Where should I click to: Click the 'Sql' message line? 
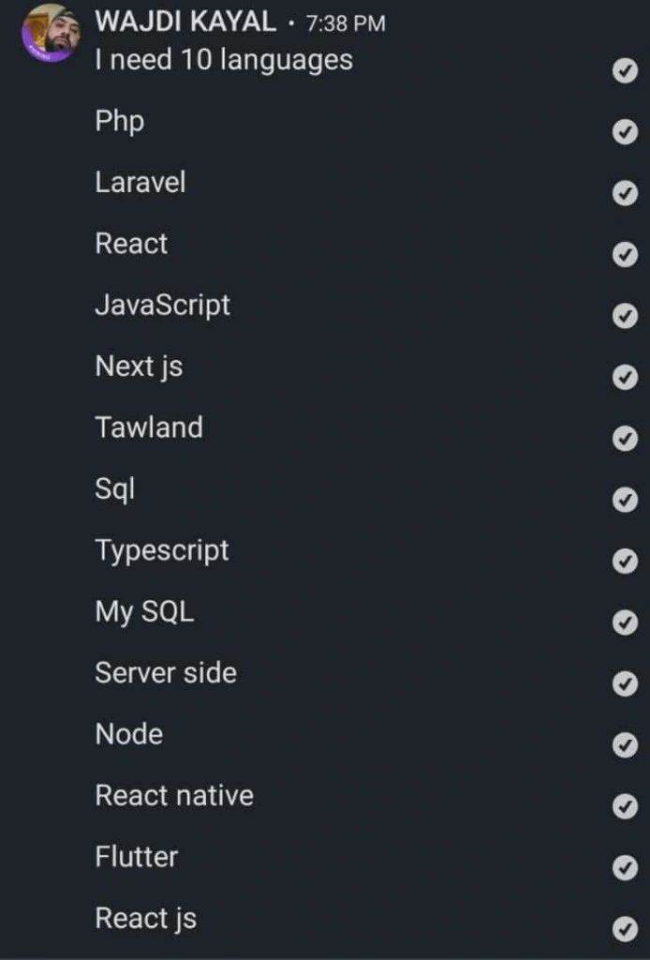[115, 489]
